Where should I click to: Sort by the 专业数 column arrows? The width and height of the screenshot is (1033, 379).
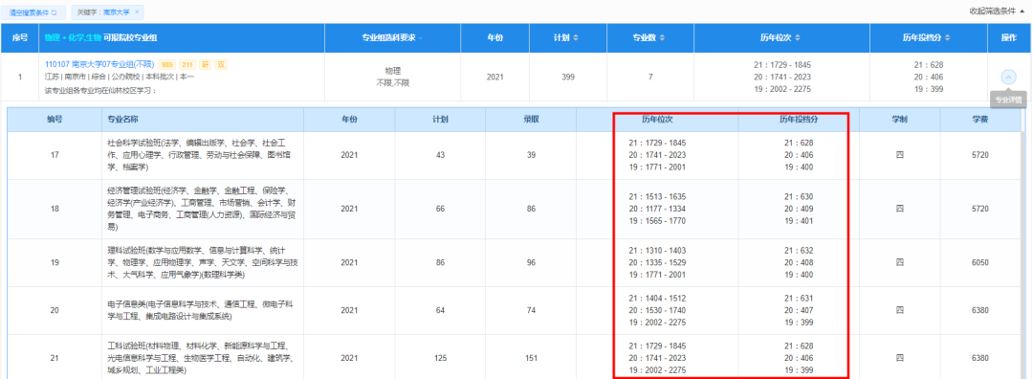tap(664, 38)
